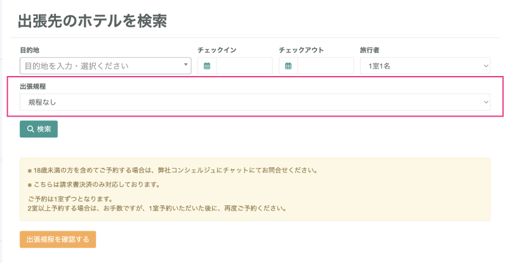Screen dimensions: 508x263
Task: Click the 請求書決済のみ notice line
Action: pos(94,184)
